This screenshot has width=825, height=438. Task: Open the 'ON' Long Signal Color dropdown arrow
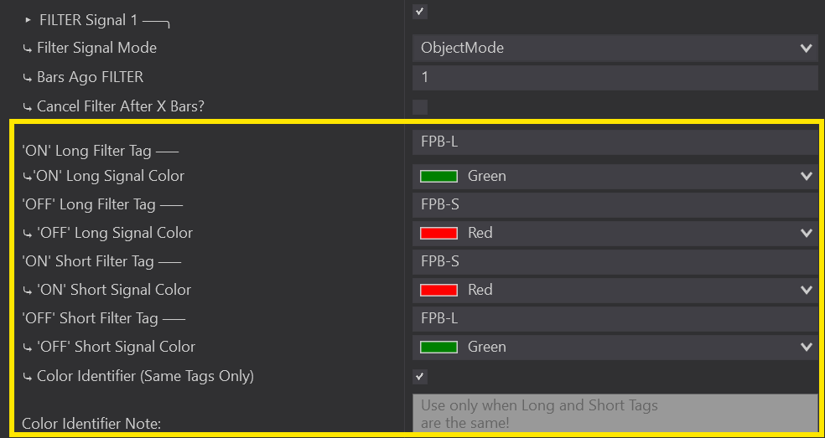pos(807,177)
